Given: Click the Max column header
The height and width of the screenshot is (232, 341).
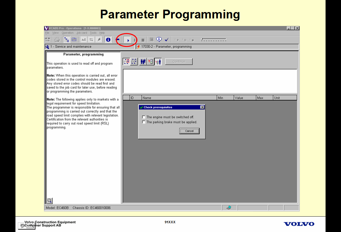Looking at the screenshot, I should [x=264, y=98].
